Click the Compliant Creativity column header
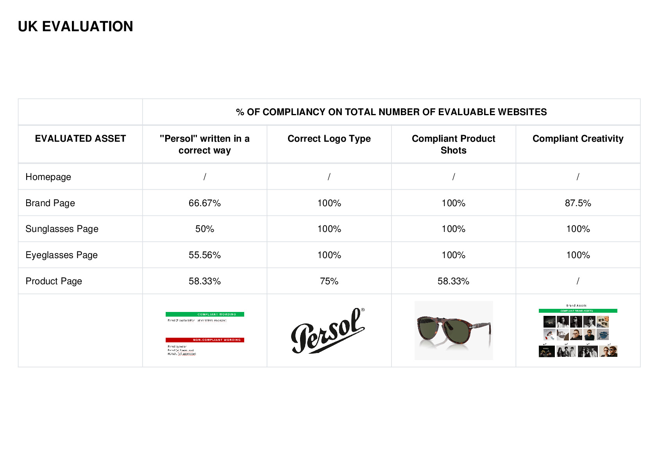This screenshot has width=658, height=465. [578, 139]
